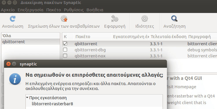Select qbittorrent in left filter list
This screenshot has width=217, height=109.
pos(31,42)
